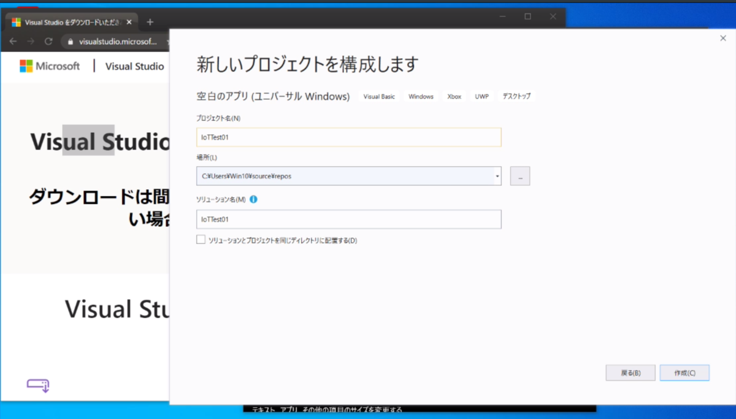Click inside the プロジェクト名 input field

click(x=348, y=137)
